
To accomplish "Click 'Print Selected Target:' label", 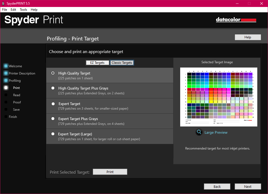I will coord(70,172).
